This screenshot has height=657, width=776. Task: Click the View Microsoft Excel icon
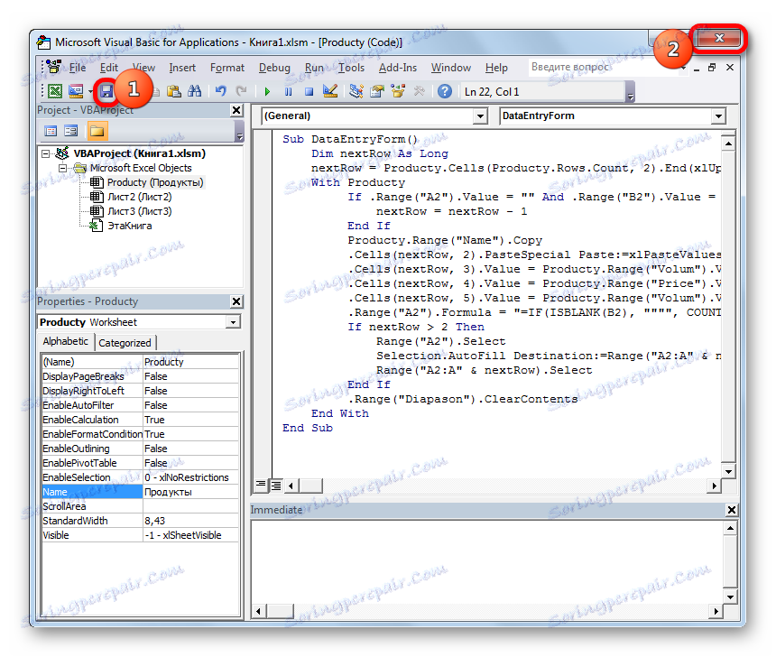[x=55, y=91]
